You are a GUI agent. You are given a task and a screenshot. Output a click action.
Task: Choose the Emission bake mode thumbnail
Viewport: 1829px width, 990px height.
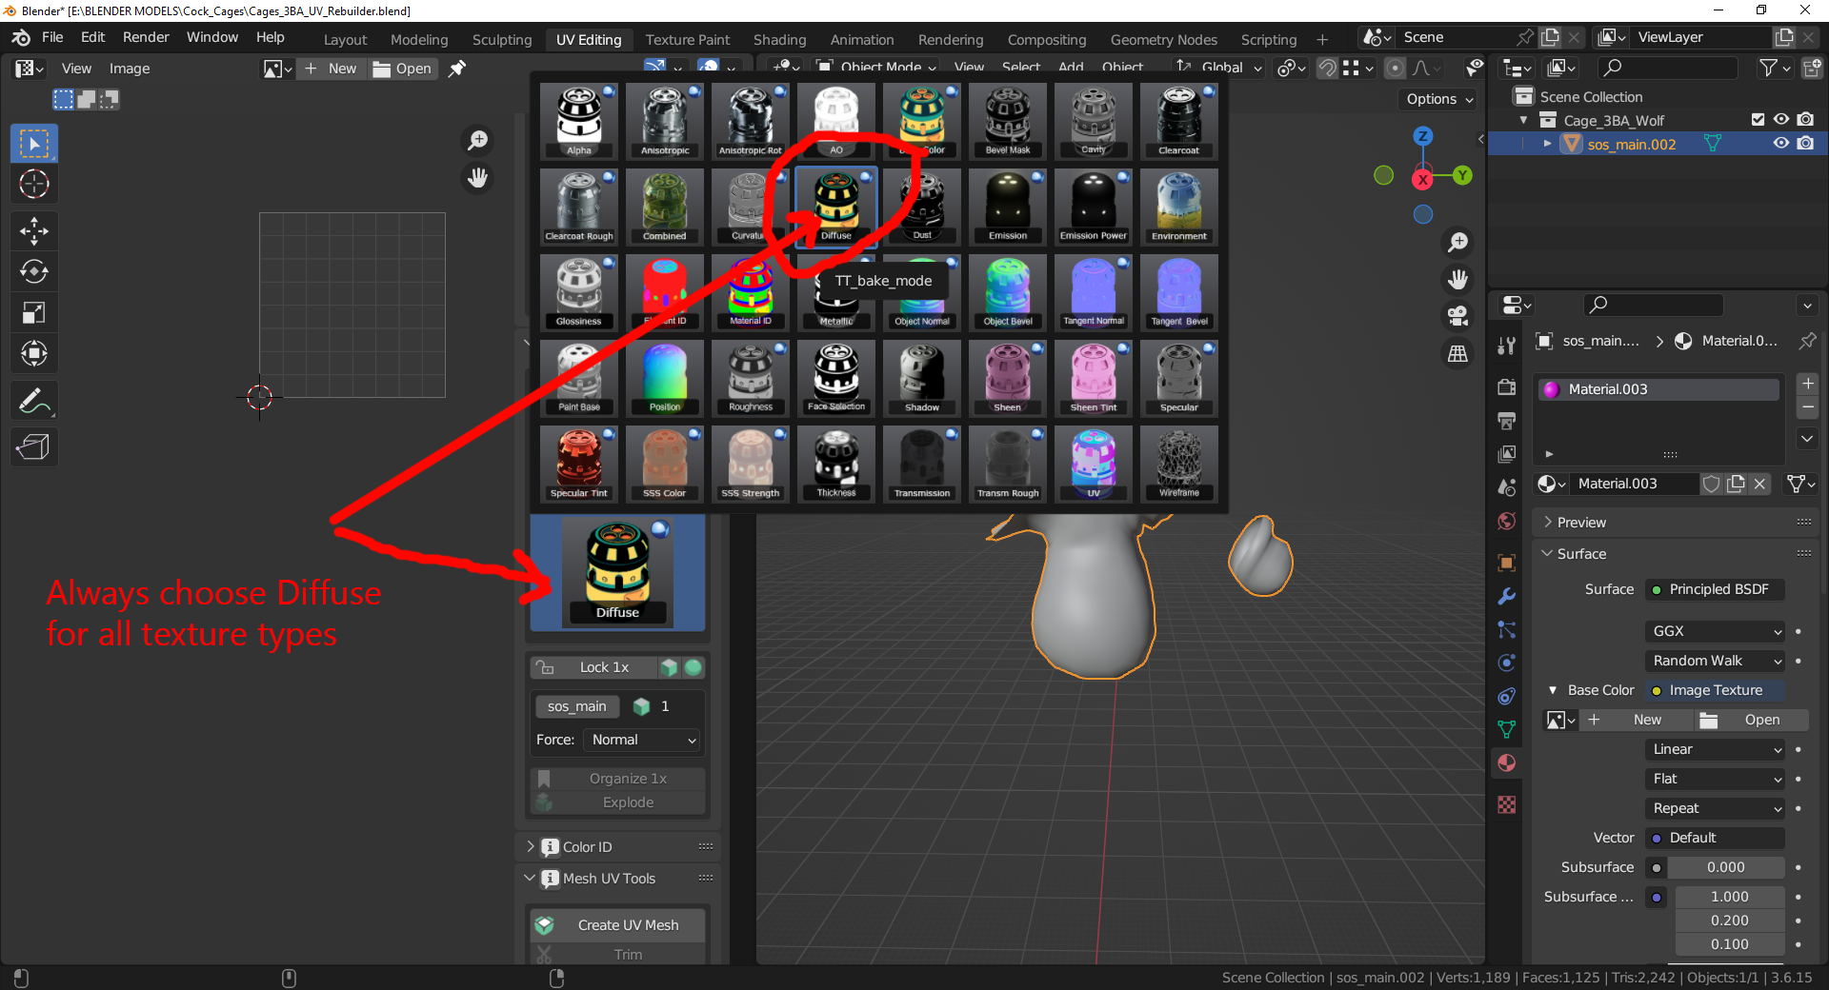[1008, 207]
